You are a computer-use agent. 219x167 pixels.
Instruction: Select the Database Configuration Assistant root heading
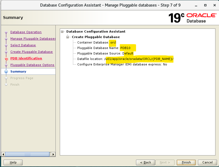pos(96,31)
